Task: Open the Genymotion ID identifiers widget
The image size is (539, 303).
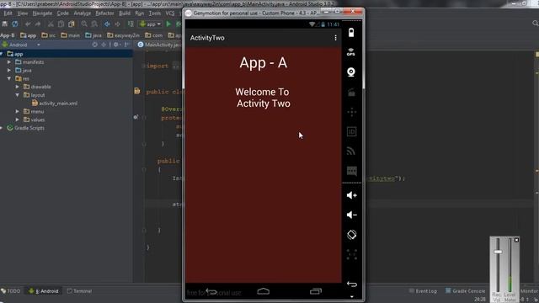Action: [x=351, y=131]
